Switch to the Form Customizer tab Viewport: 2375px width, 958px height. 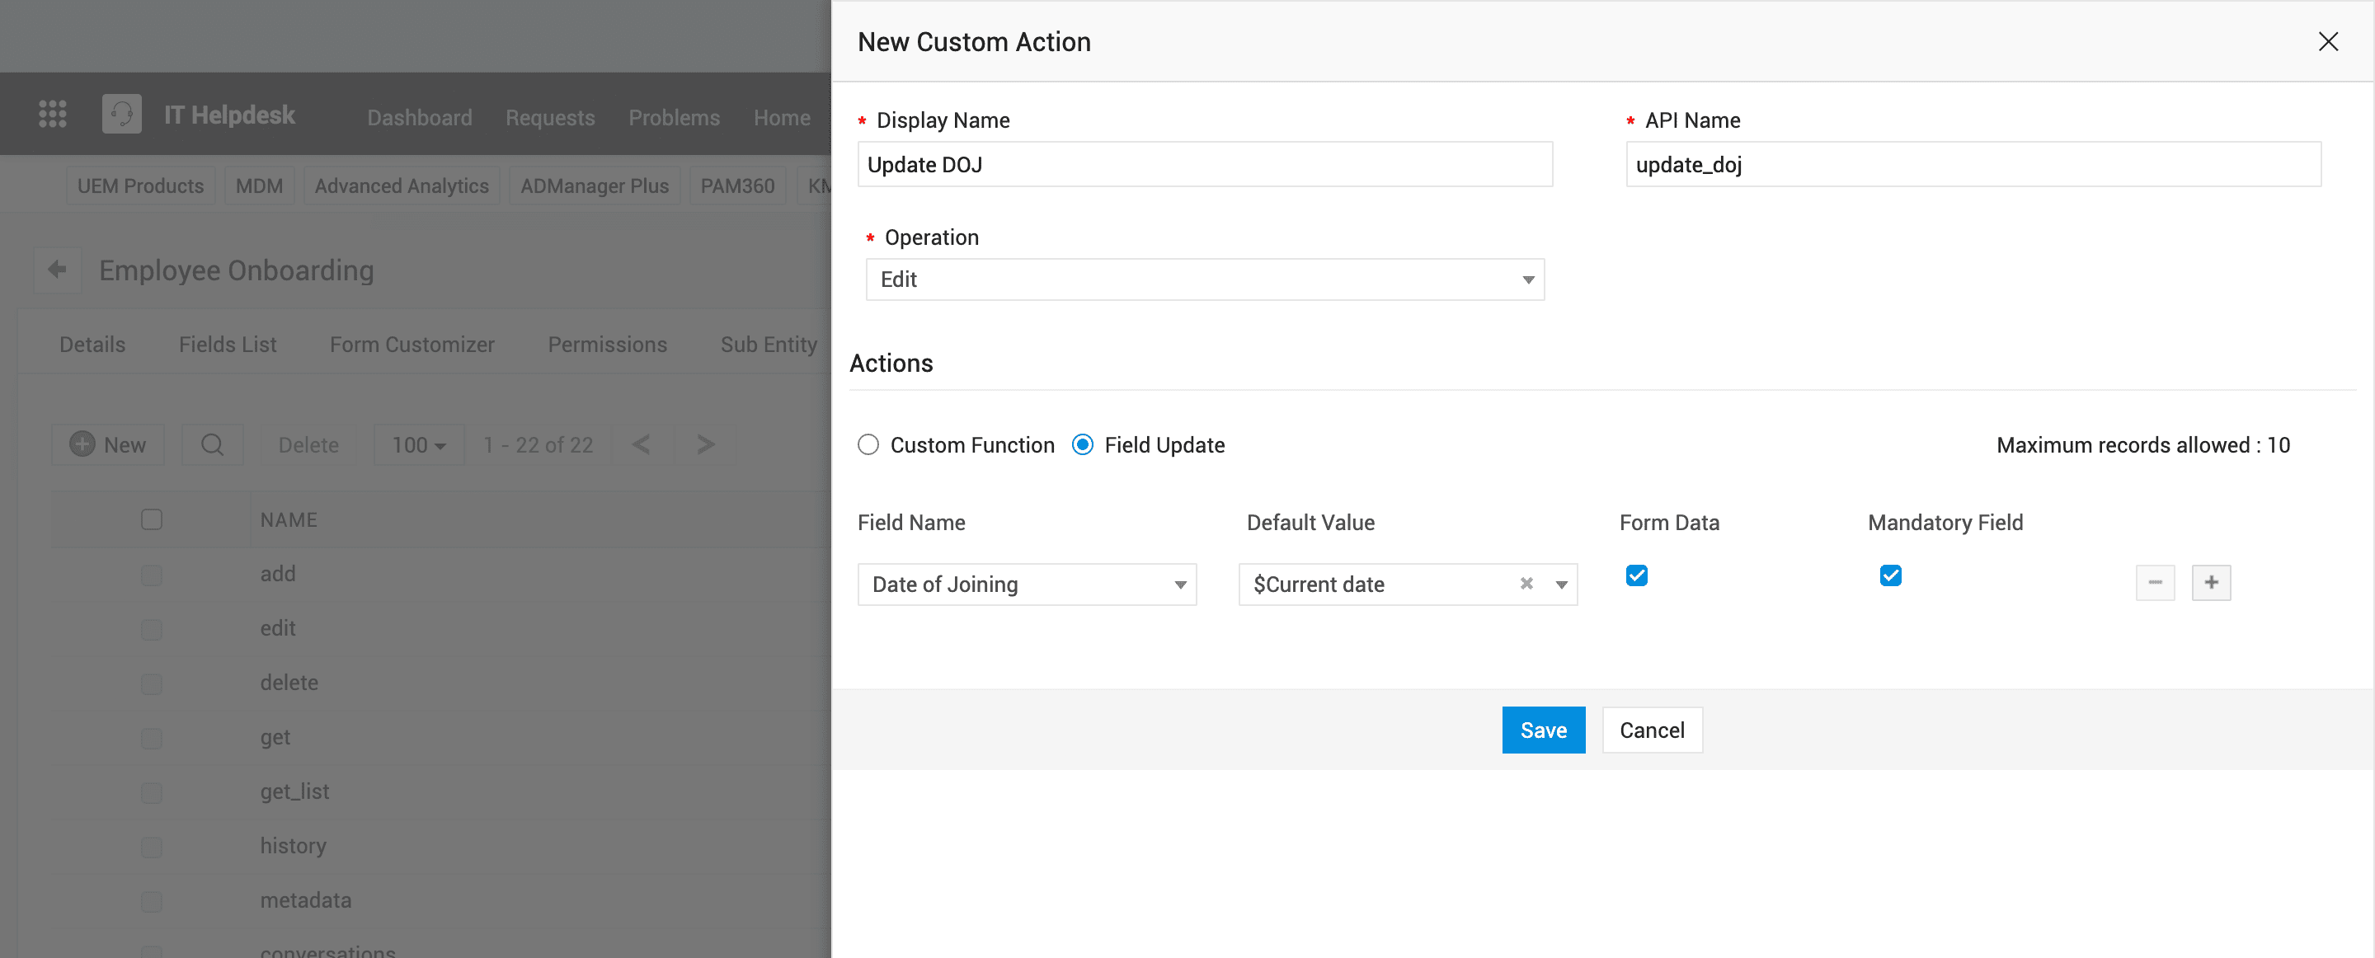click(412, 344)
